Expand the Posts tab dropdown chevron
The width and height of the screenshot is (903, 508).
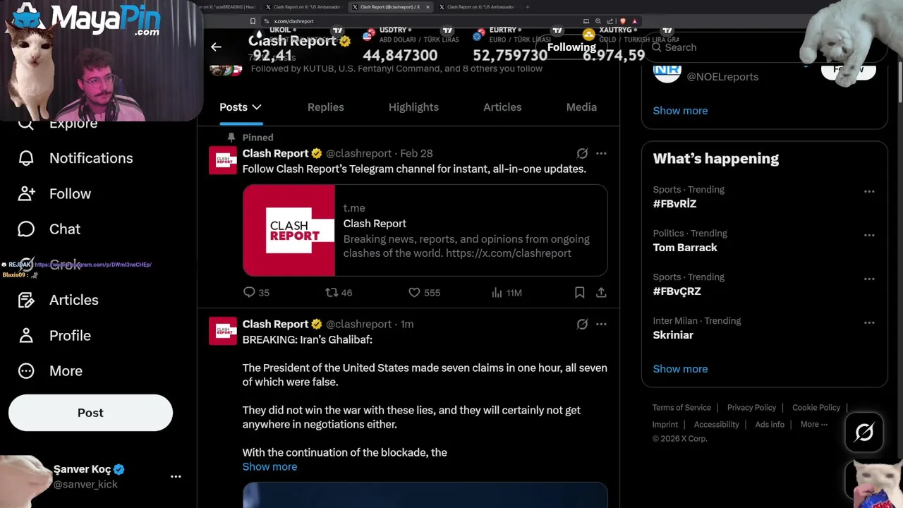(x=257, y=107)
